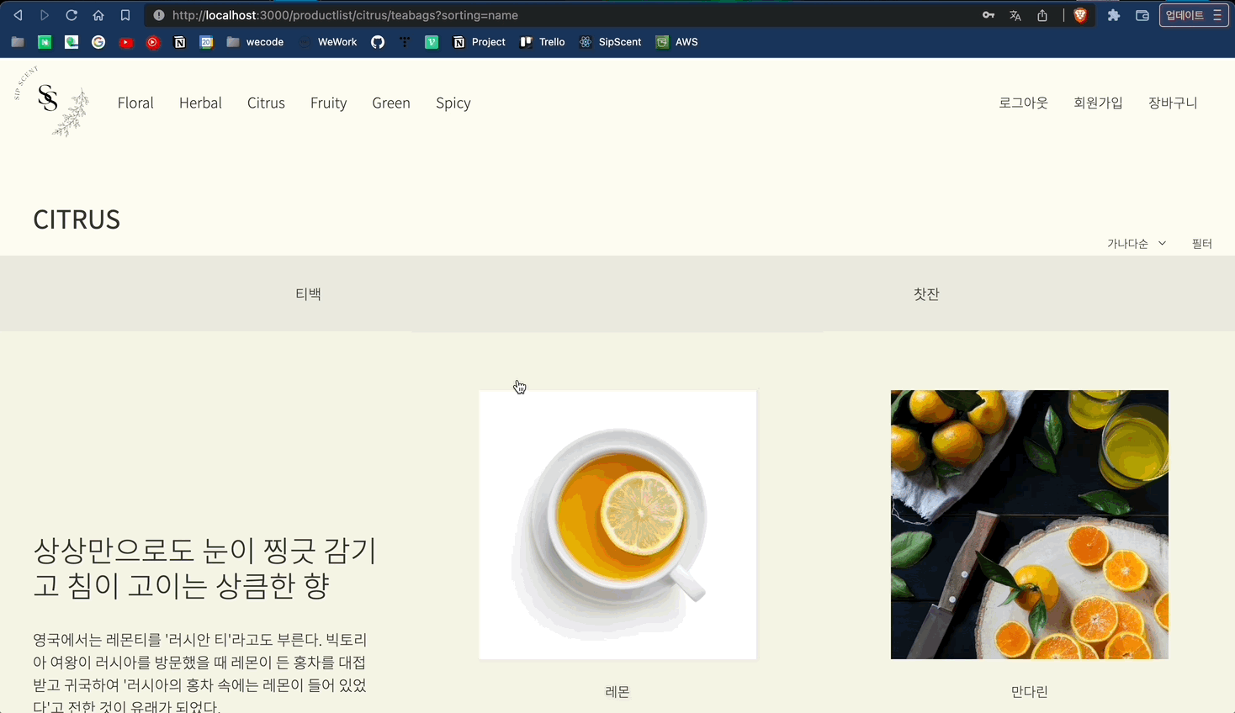Click the 로그아웃 link

[1023, 103]
